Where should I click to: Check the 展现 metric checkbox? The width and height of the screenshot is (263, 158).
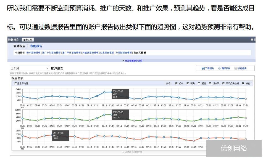tap(199, 83)
